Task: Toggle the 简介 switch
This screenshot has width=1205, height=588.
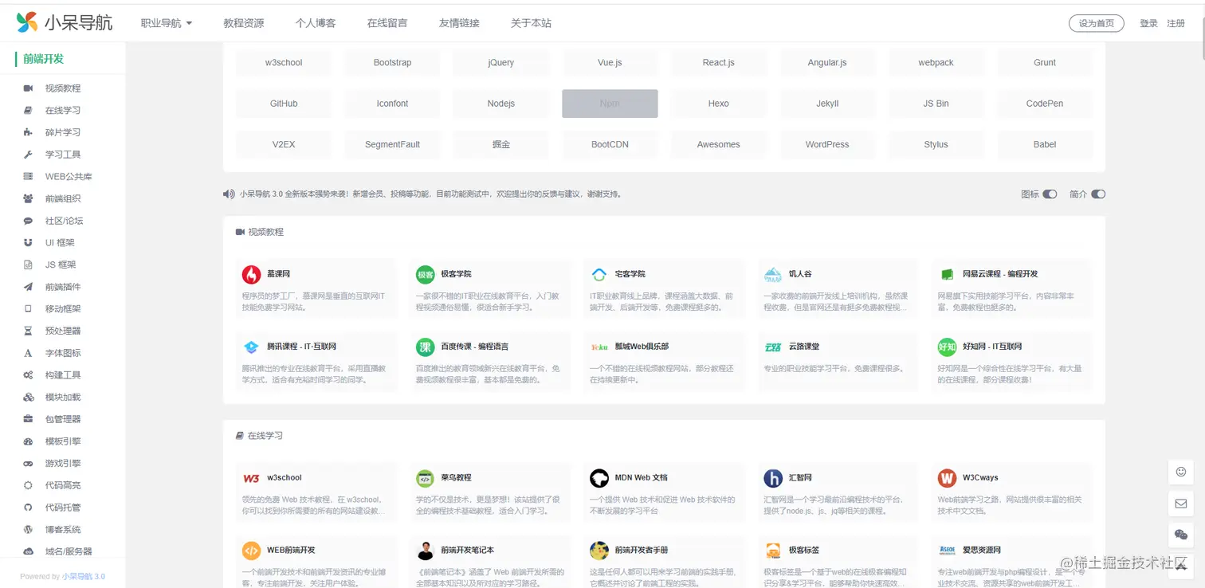Action: [x=1098, y=194]
